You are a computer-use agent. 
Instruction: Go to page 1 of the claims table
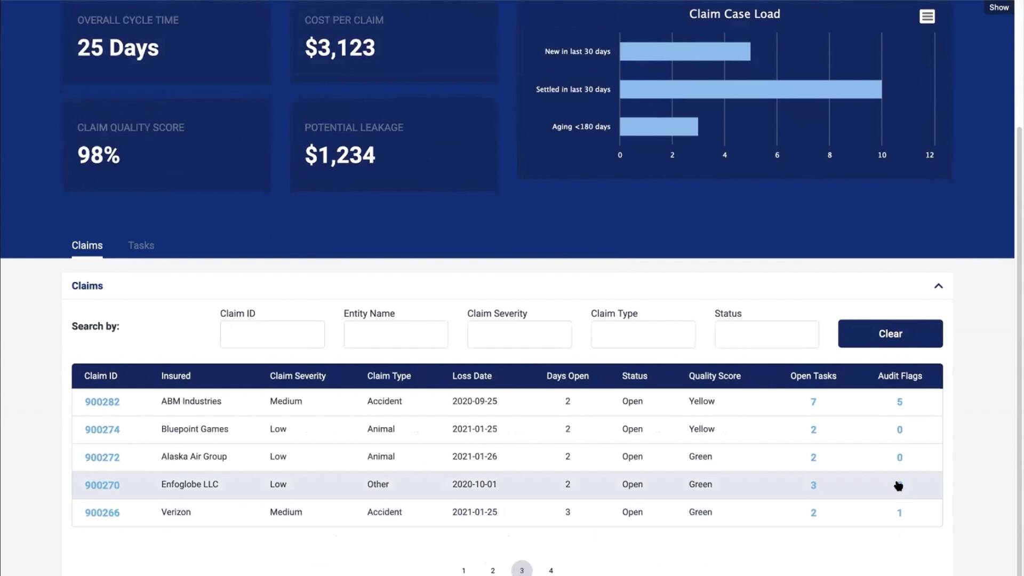pos(463,570)
